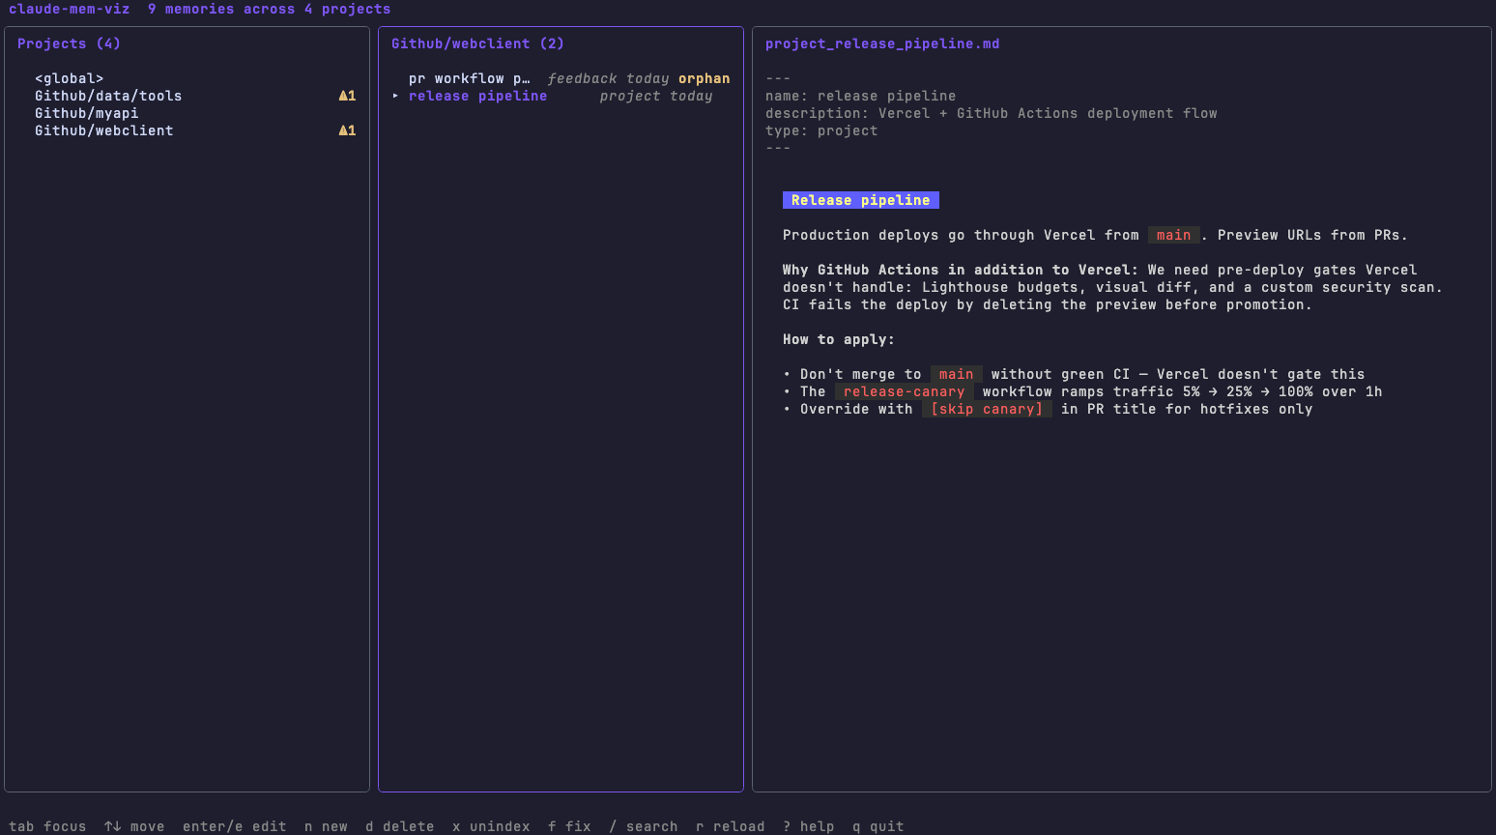Click the 'project today' label on release pipeline row
The width and height of the screenshot is (1496, 835).
coord(656,96)
